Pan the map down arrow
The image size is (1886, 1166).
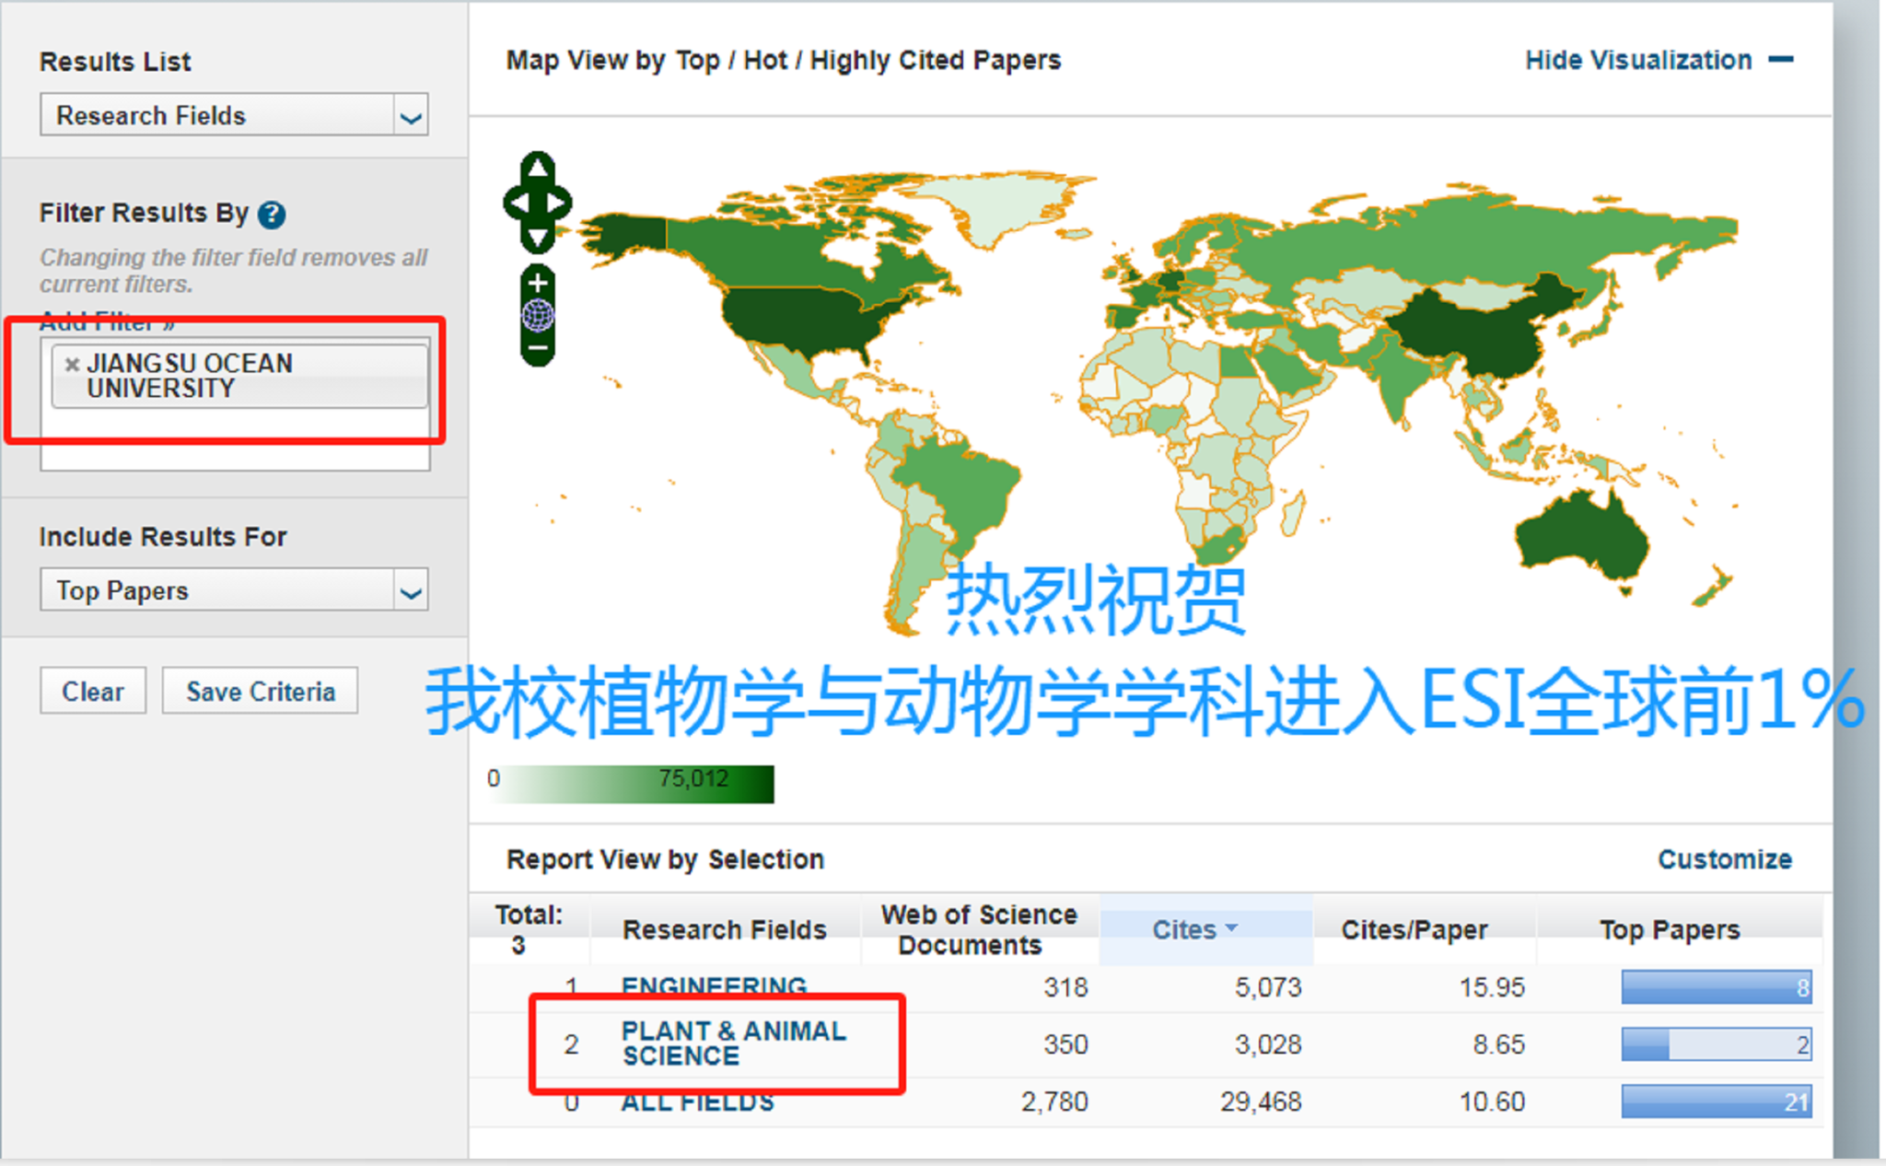538,238
